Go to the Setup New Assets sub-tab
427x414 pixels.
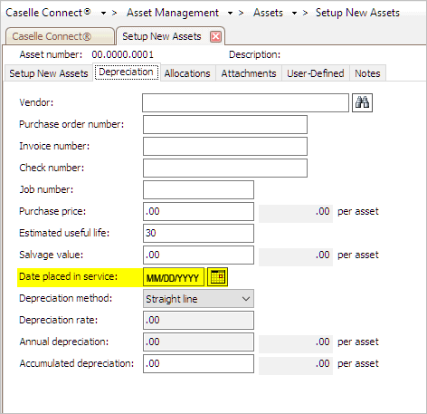[x=49, y=73]
